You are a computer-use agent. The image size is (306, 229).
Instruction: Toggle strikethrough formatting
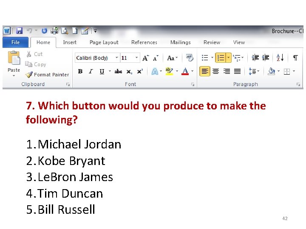click(118, 72)
